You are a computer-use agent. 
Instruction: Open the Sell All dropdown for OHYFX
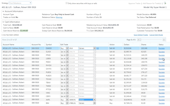pyautogui.click(x=67, y=69)
